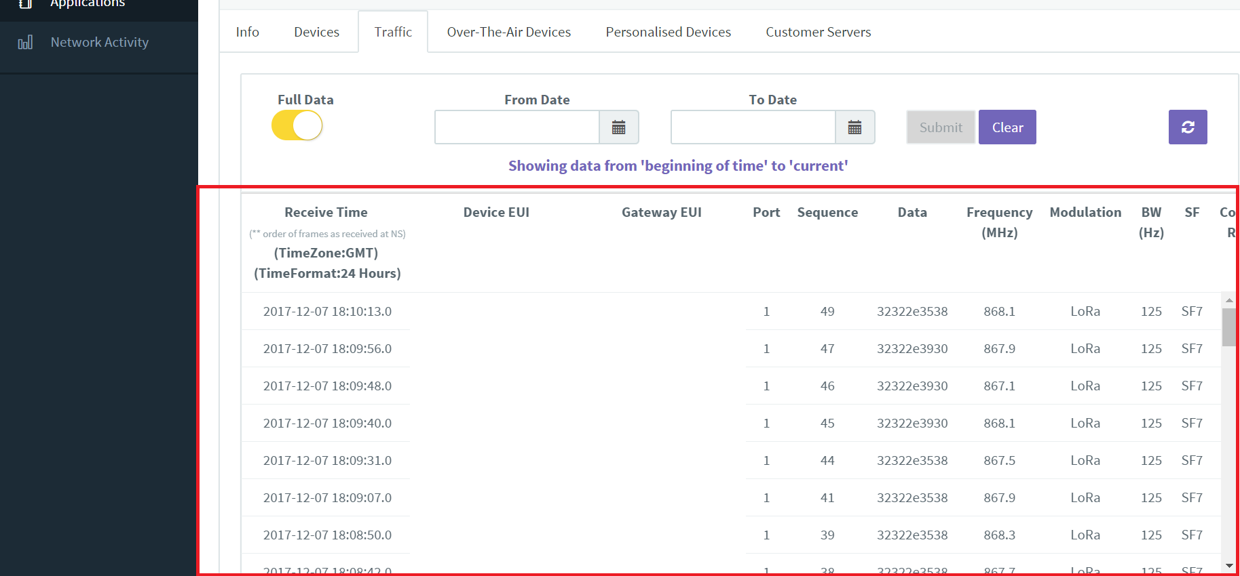Click the Modulation column header
This screenshot has width=1240, height=576.
tap(1085, 212)
